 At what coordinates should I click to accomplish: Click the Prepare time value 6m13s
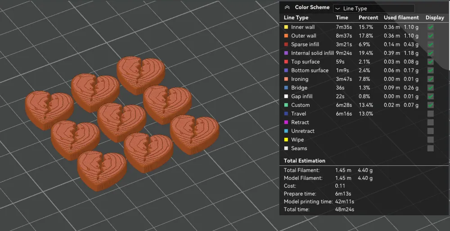[x=343, y=194]
